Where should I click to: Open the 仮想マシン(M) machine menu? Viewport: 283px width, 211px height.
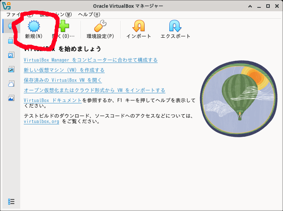click(58, 14)
